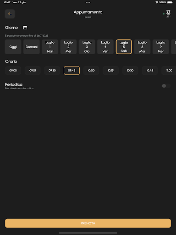Tap the orange back arrow icon
The height and width of the screenshot is (235, 176).
[x=10, y=14]
